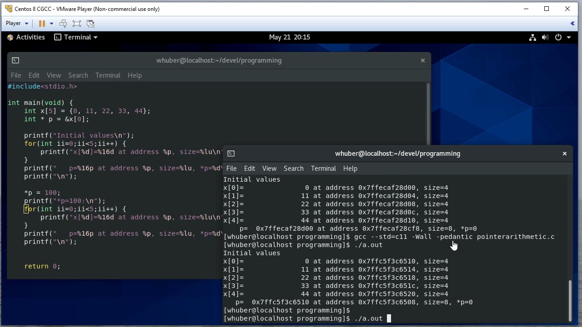The image size is (582, 327).
Task: Click the 'int x[5]' array declaration line
Action: click(x=87, y=111)
